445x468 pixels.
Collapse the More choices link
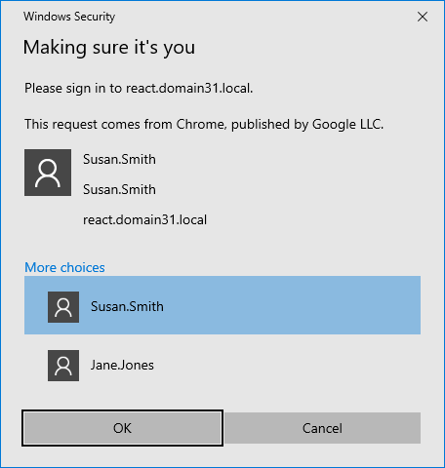[x=64, y=267]
